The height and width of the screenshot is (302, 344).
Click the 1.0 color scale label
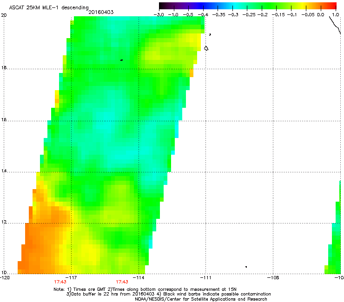pos(336,15)
